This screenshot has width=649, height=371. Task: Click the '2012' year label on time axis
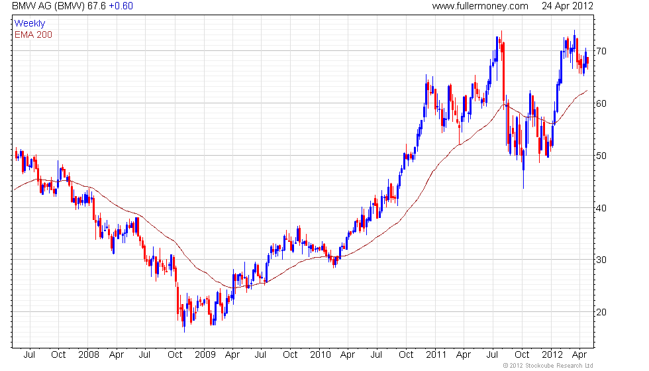(552, 355)
